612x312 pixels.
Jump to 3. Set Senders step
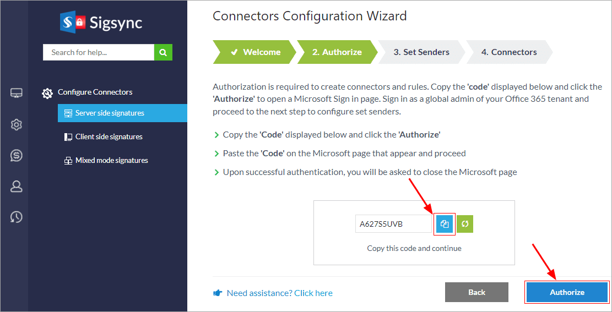[421, 52]
